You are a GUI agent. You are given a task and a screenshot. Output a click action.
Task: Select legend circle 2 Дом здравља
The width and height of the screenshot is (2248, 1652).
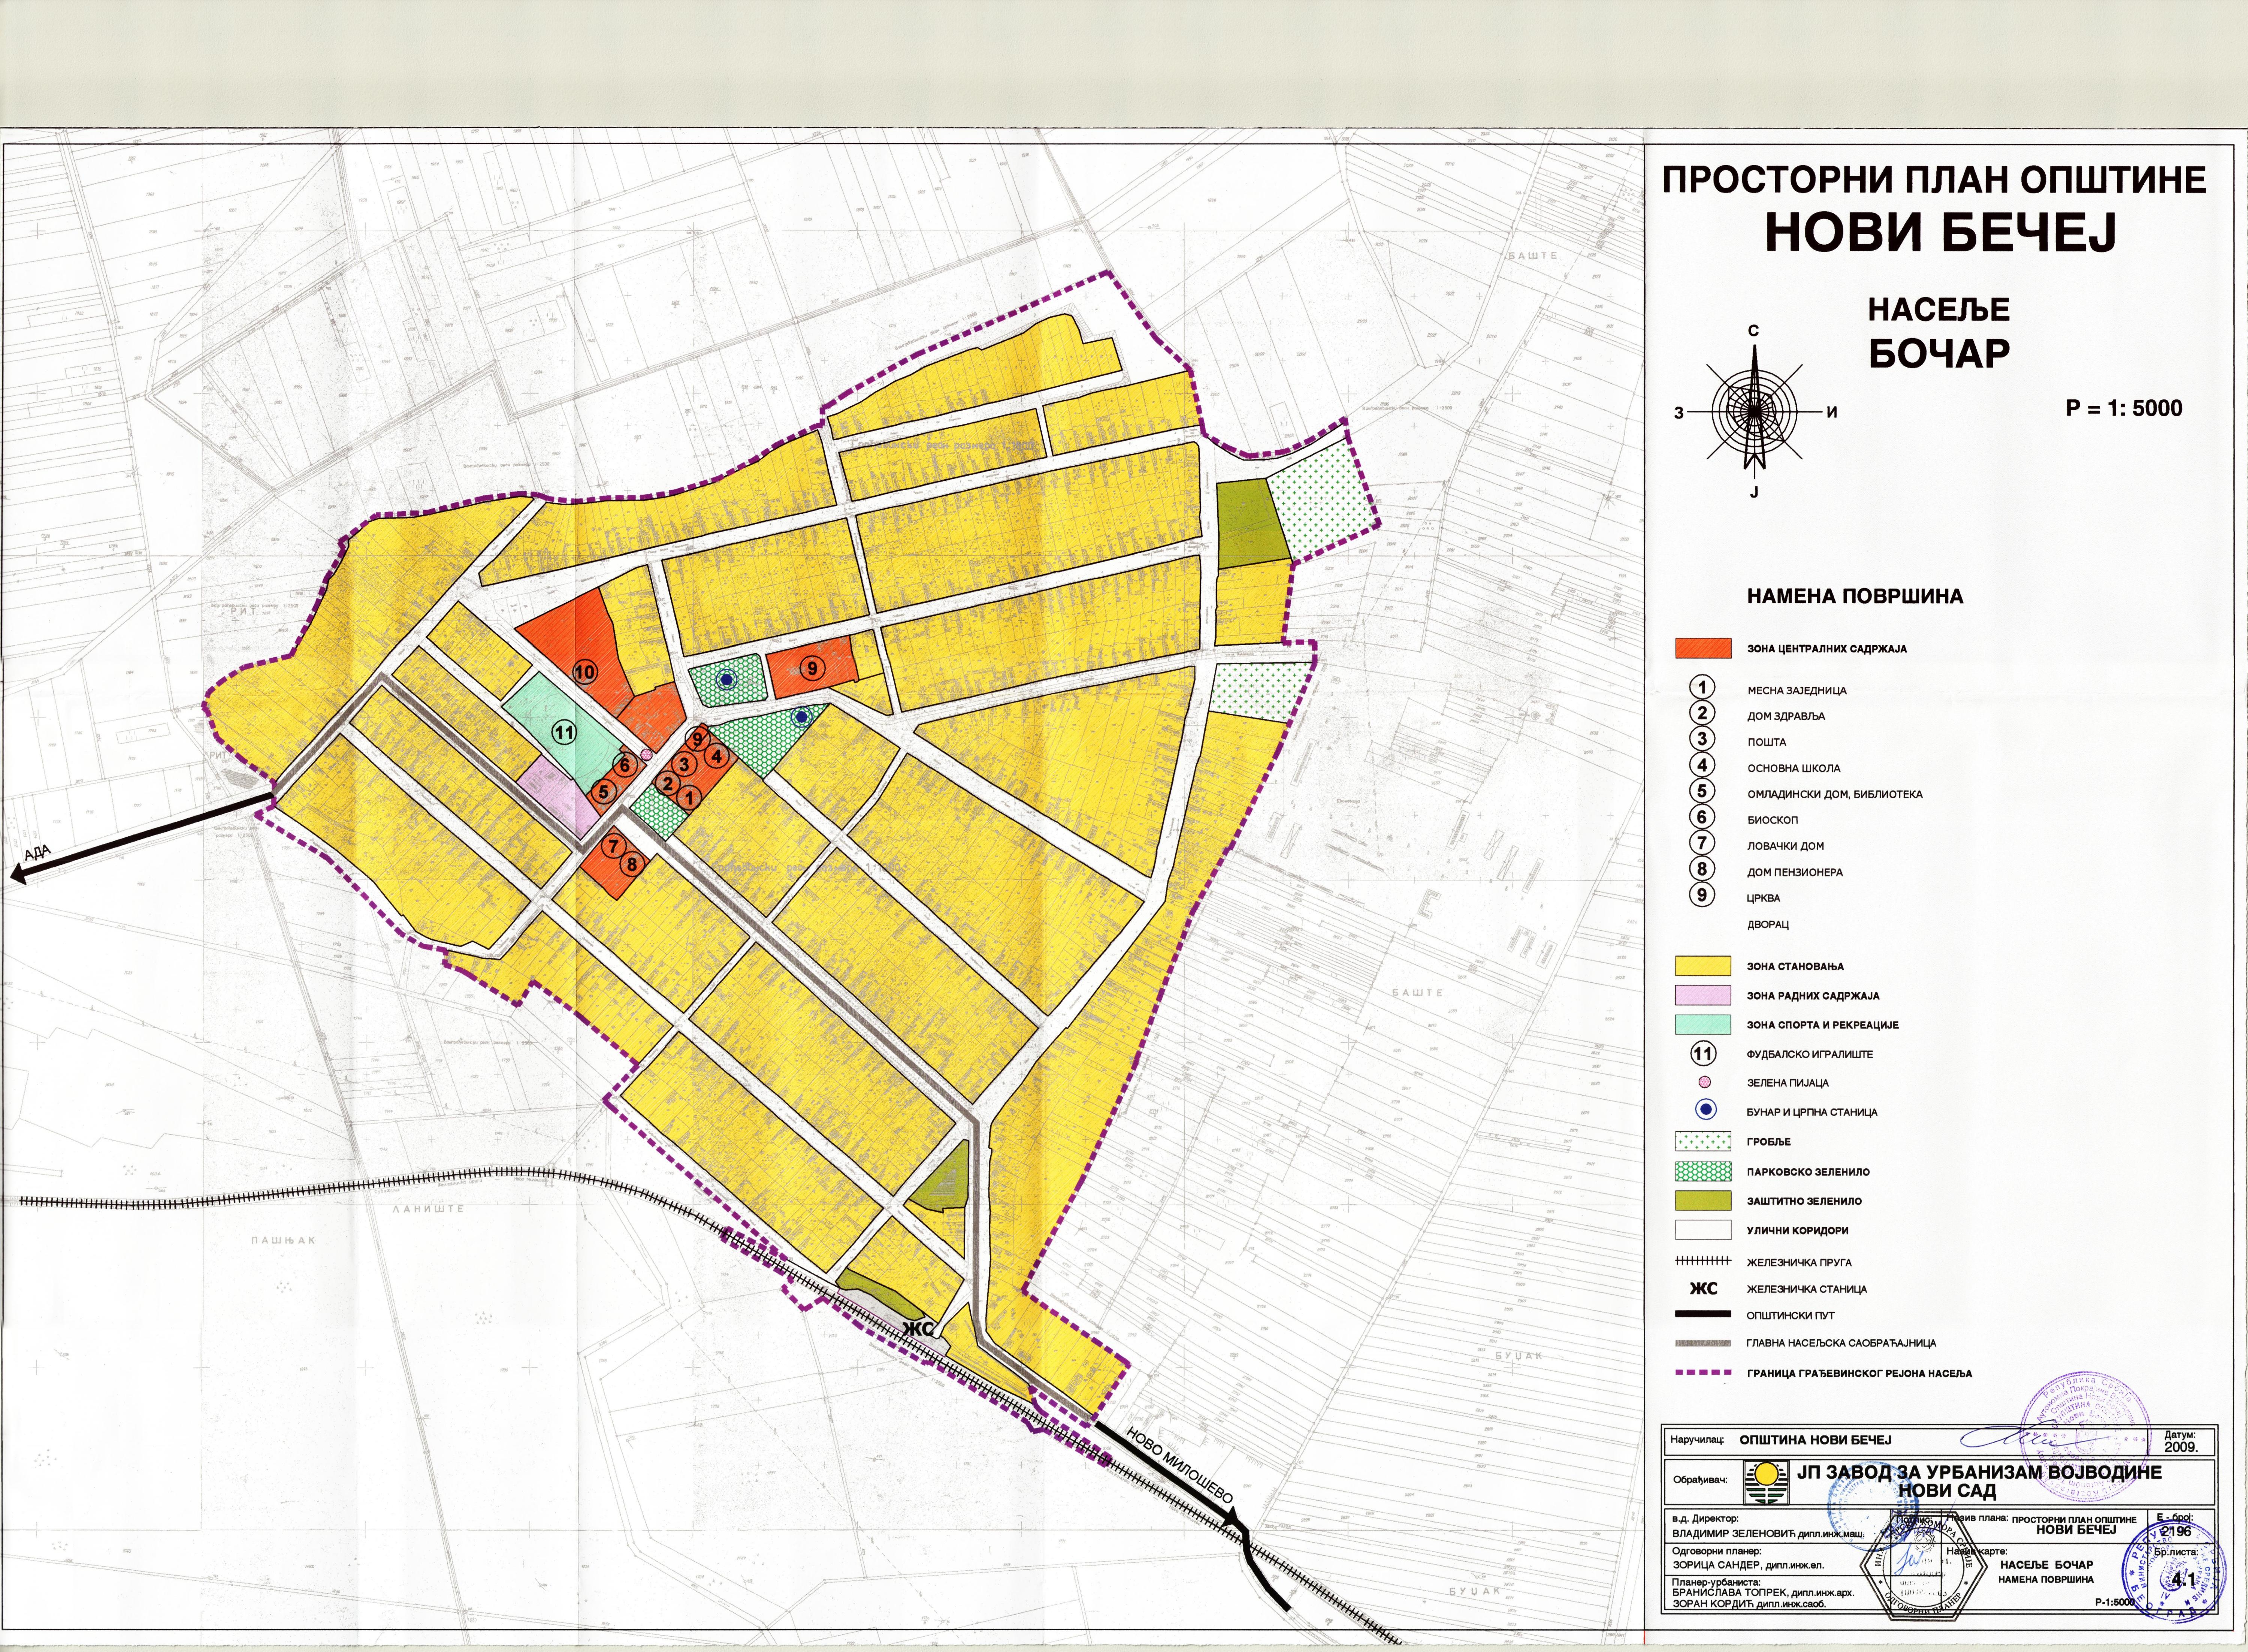tap(1702, 713)
